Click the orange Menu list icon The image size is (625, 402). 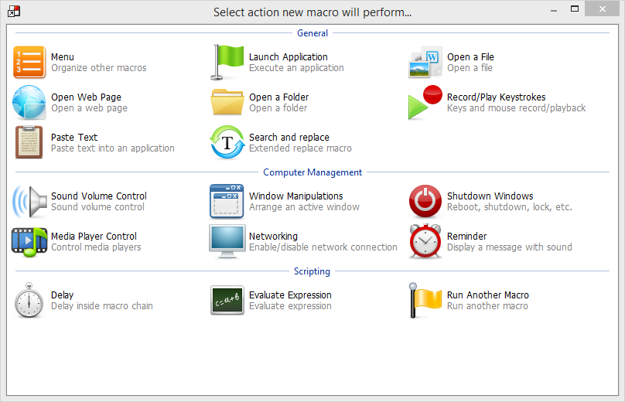[29, 62]
